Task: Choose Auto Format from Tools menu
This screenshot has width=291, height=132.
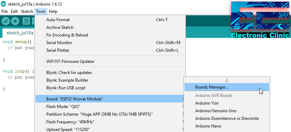Action: pos(110,19)
